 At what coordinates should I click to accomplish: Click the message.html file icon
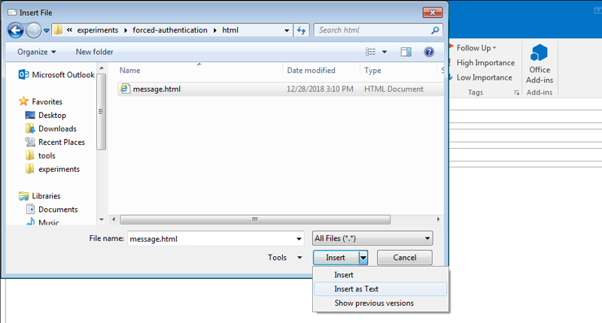click(125, 89)
